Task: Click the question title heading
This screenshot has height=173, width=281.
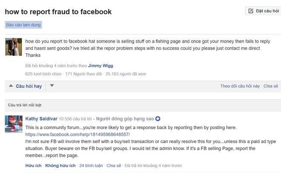Action: 58,12
